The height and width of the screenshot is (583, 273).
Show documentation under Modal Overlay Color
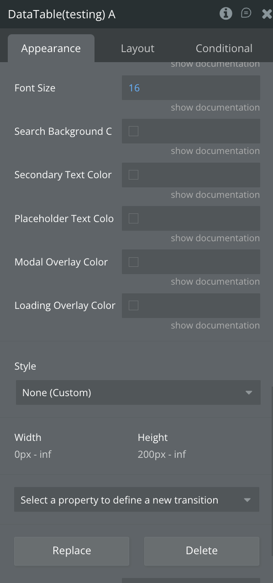(215, 281)
